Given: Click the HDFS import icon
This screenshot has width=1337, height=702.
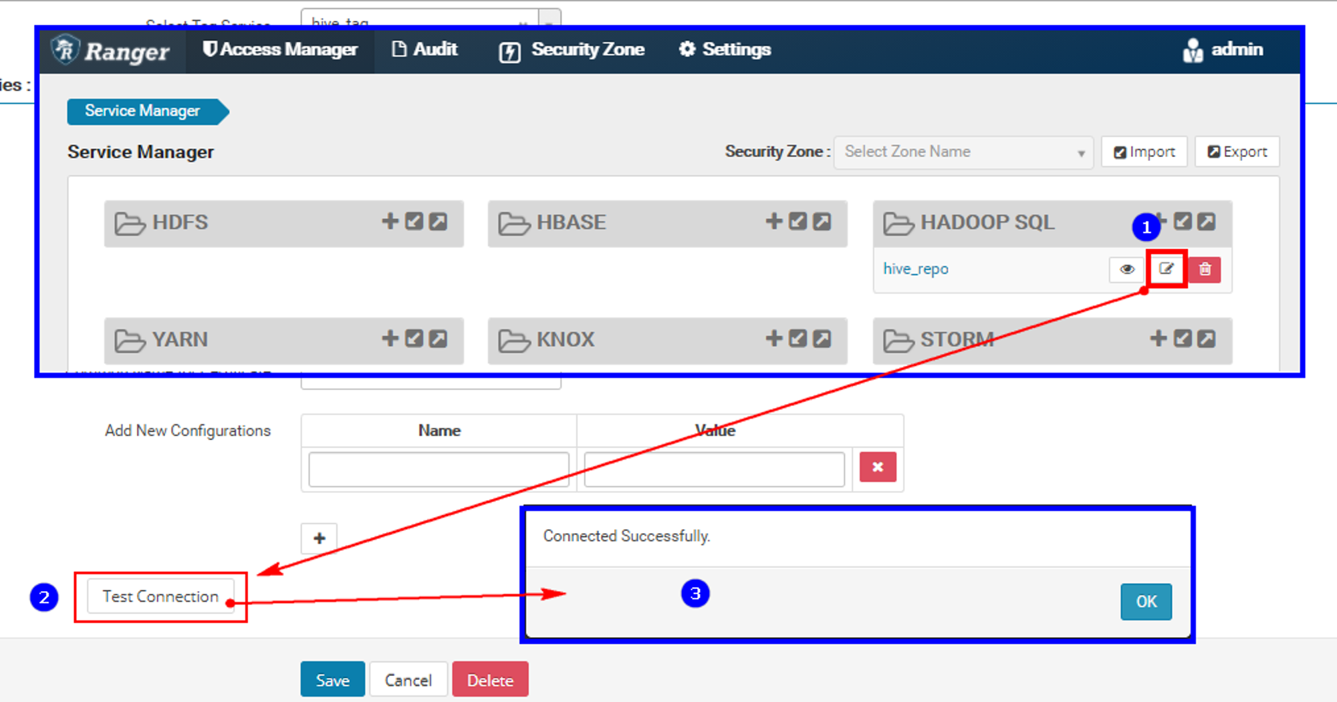Looking at the screenshot, I should tap(414, 221).
